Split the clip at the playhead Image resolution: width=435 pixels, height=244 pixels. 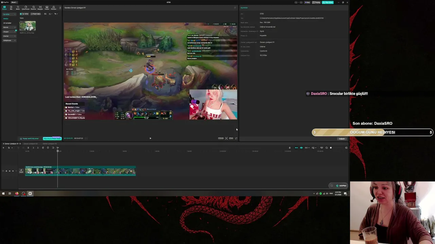pyautogui.click(x=28, y=148)
